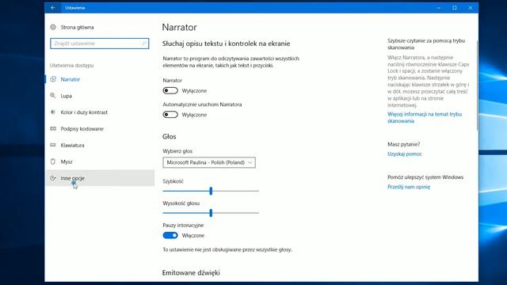
Task: Click the Masz pytanie? text
Action: (403, 144)
